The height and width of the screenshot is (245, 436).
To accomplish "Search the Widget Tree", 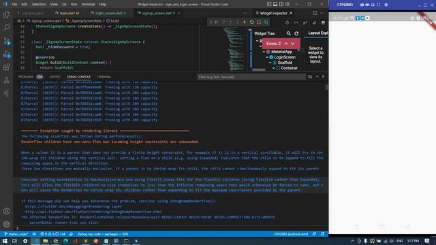I will 289,33.
